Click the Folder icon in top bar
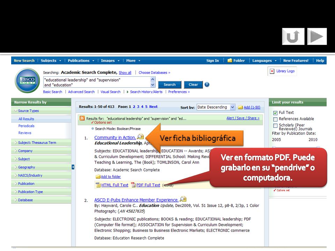This screenshot has height=251, width=335. tap(230, 60)
